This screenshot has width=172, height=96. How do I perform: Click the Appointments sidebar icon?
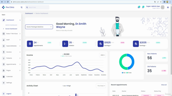pos(3,64)
